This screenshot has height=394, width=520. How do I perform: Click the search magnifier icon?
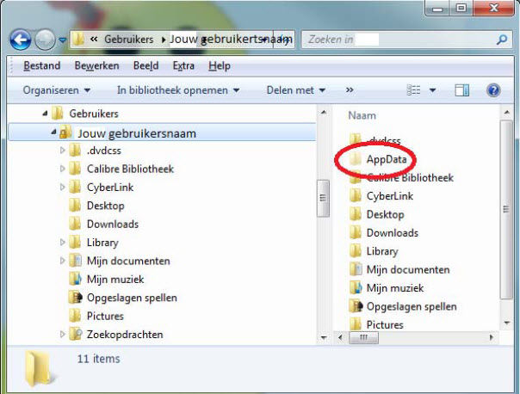(502, 40)
